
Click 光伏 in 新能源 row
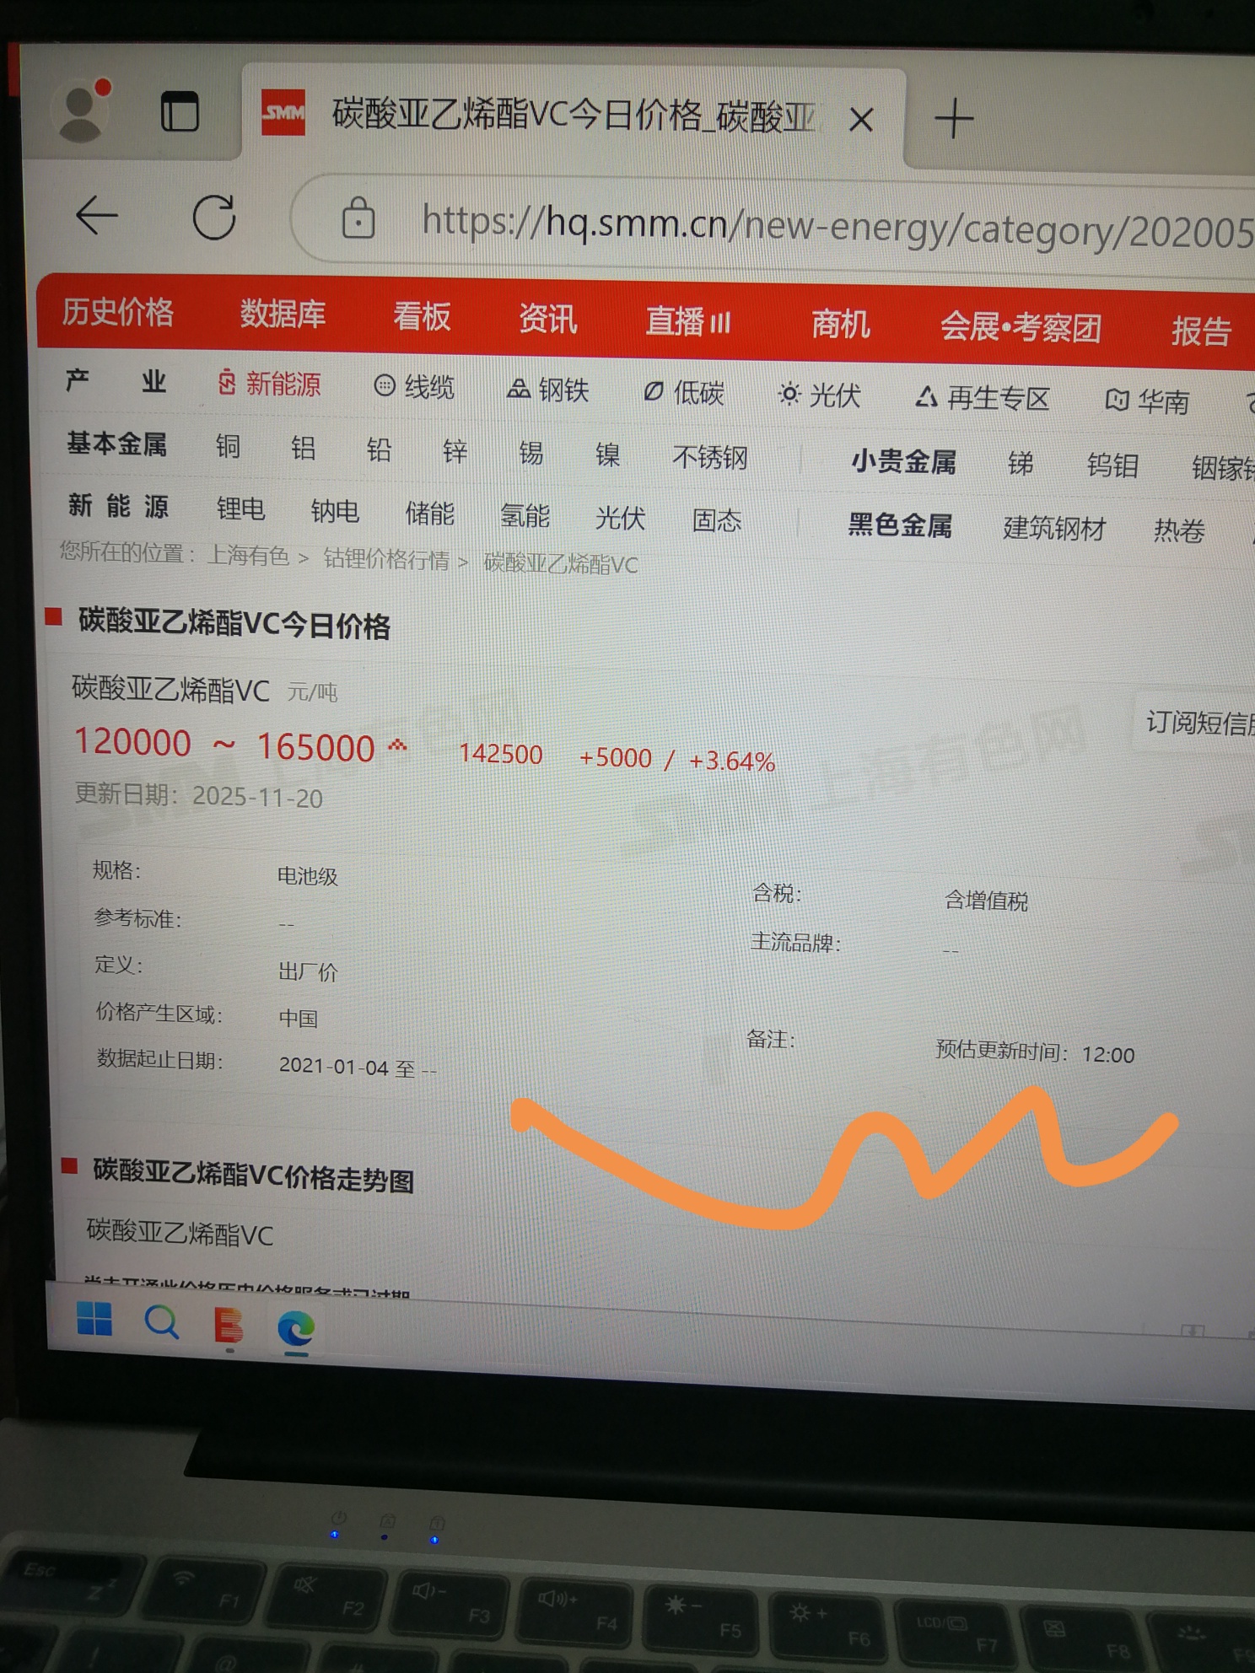620,518
